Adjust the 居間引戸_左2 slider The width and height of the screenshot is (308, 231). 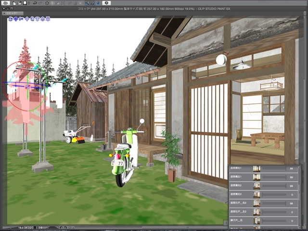274,212
